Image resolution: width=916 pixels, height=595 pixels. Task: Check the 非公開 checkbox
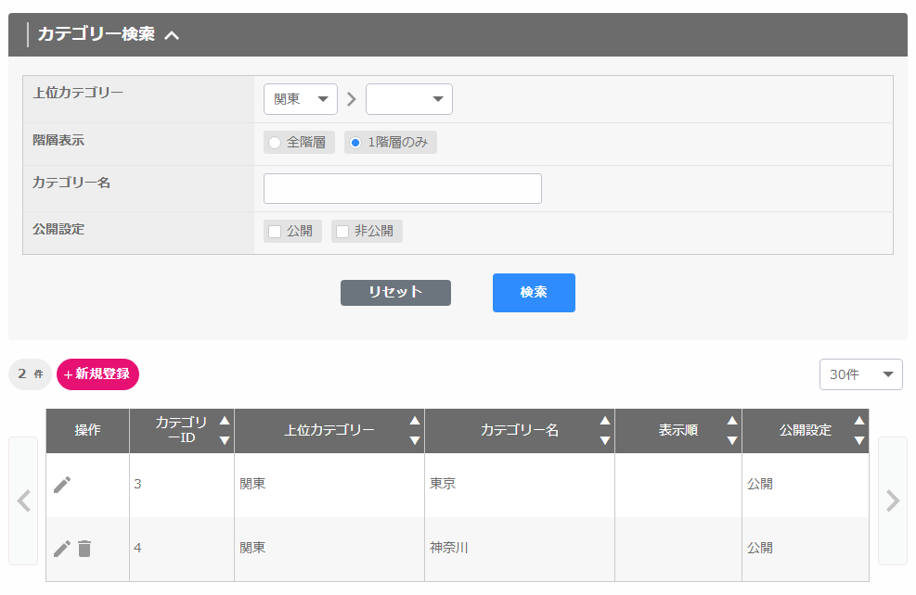(x=342, y=232)
